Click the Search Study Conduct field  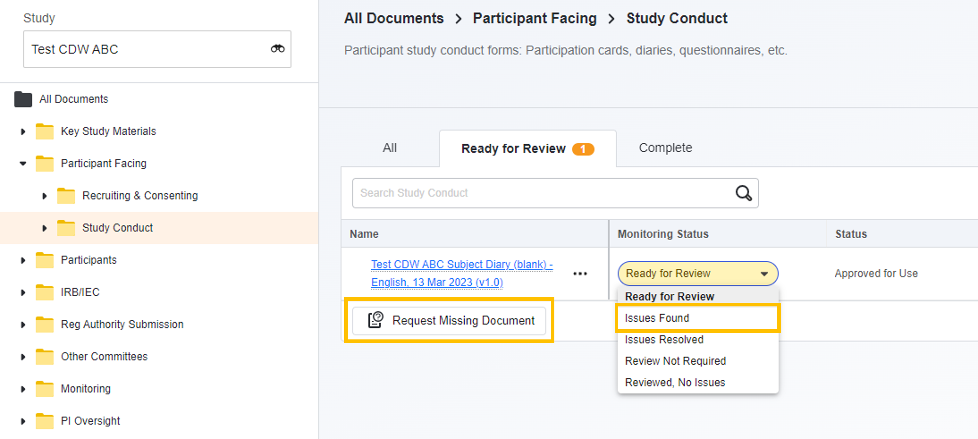(x=543, y=193)
